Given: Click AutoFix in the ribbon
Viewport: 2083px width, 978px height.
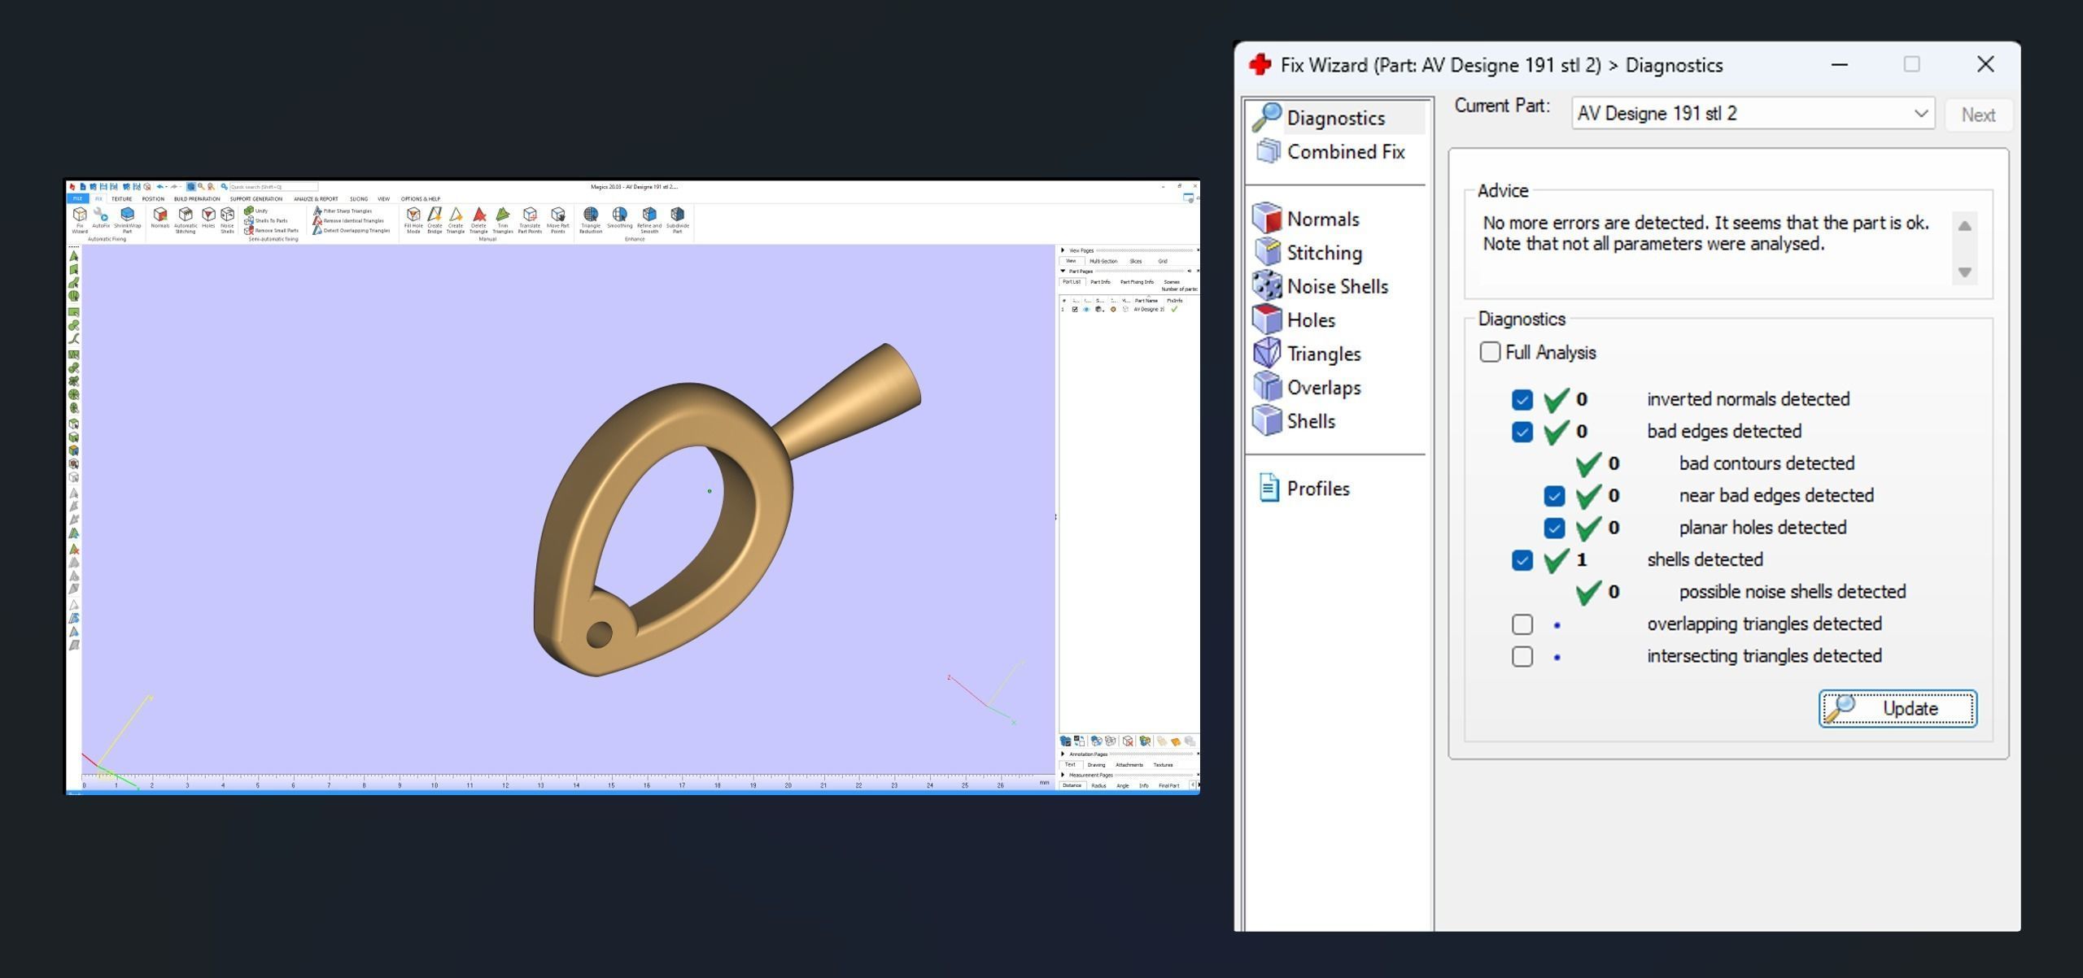Looking at the screenshot, I should [x=101, y=218].
